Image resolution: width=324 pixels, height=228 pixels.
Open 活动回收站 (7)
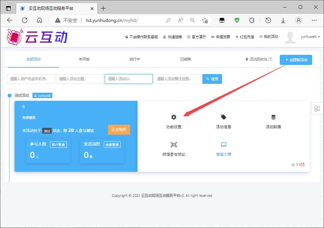tap(259, 59)
